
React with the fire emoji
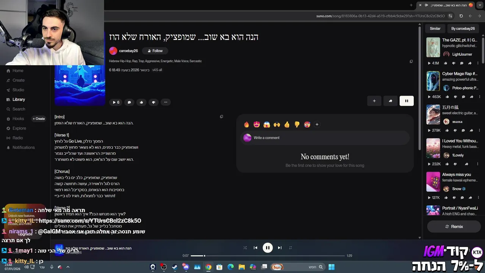[x=247, y=124]
